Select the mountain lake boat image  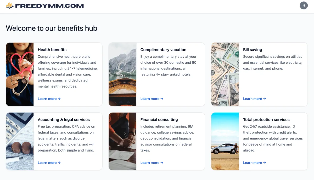pos(122,74)
